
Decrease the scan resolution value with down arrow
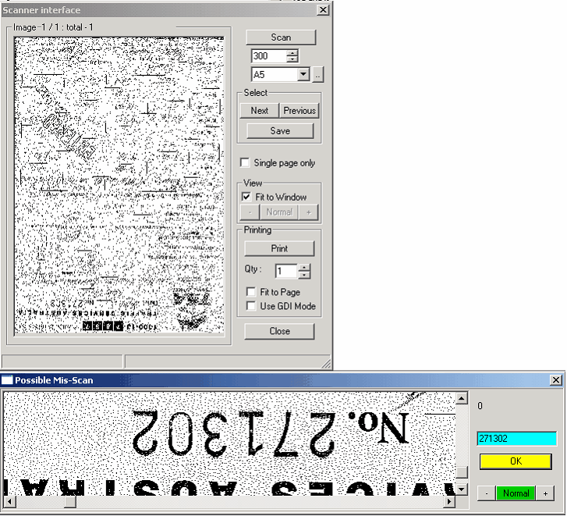(x=292, y=59)
